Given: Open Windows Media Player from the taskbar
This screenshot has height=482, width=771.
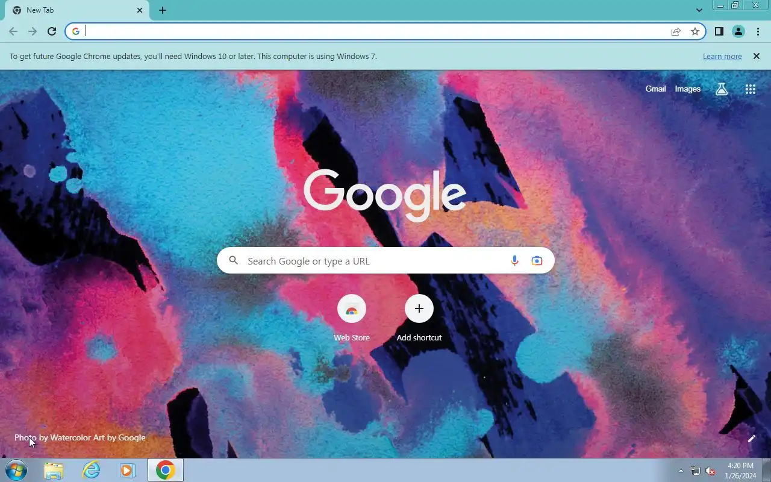Looking at the screenshot, I should [128, 470].
